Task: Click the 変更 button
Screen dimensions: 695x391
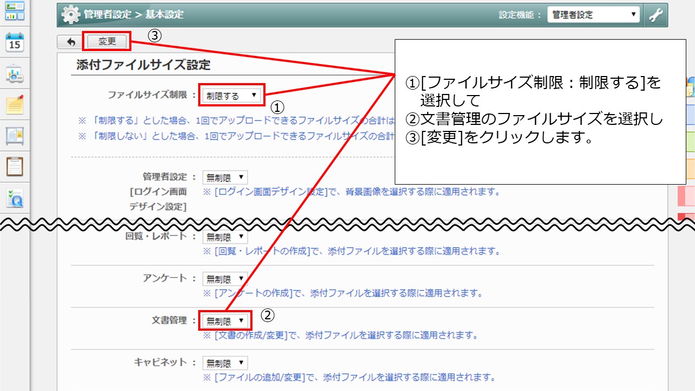Action: [108, 41]
